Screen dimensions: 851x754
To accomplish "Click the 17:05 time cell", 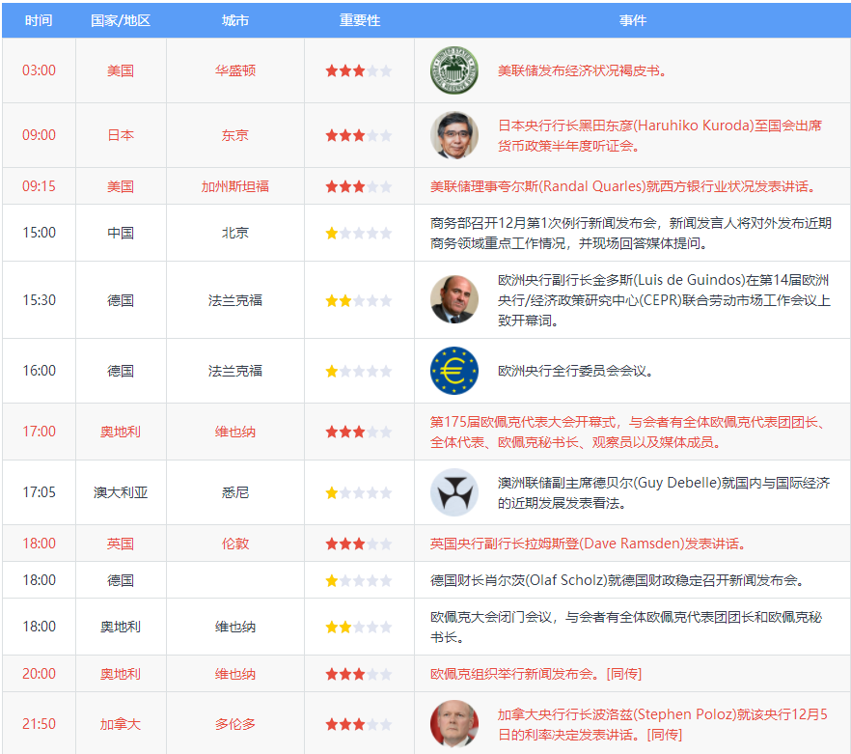I will tap(39, 492).
